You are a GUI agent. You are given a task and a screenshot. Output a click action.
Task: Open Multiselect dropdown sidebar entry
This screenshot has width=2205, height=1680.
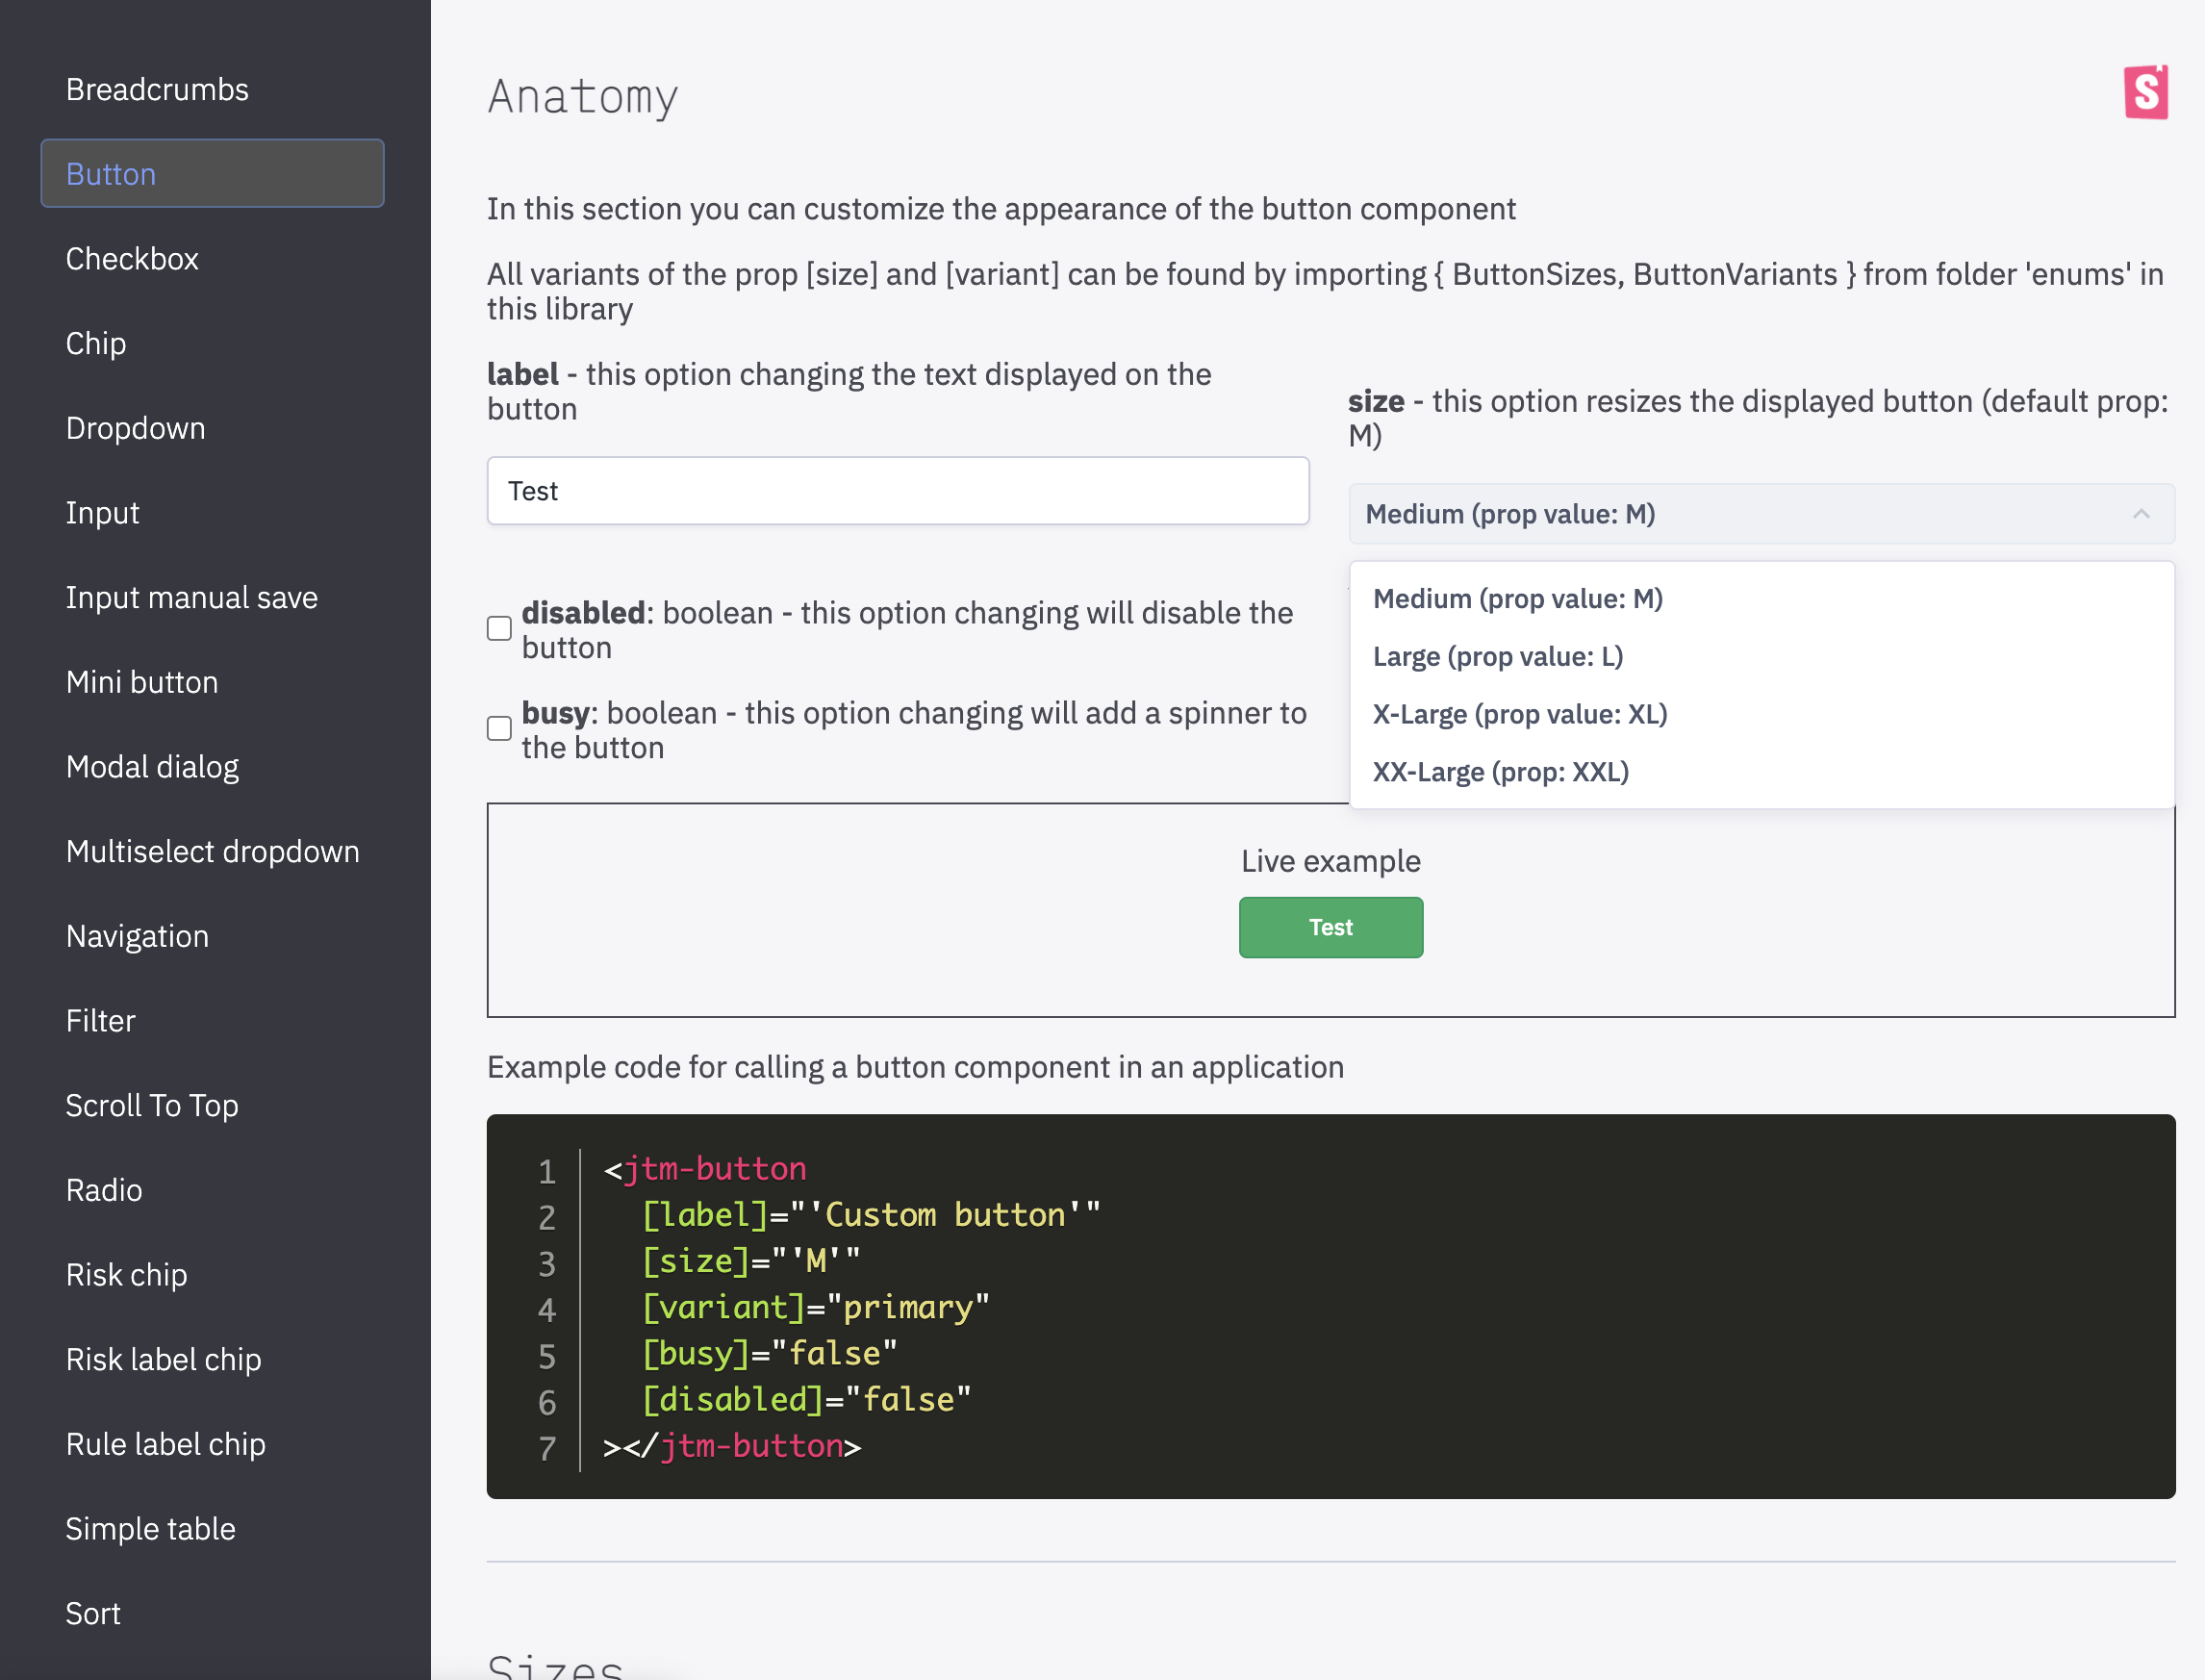212,852
